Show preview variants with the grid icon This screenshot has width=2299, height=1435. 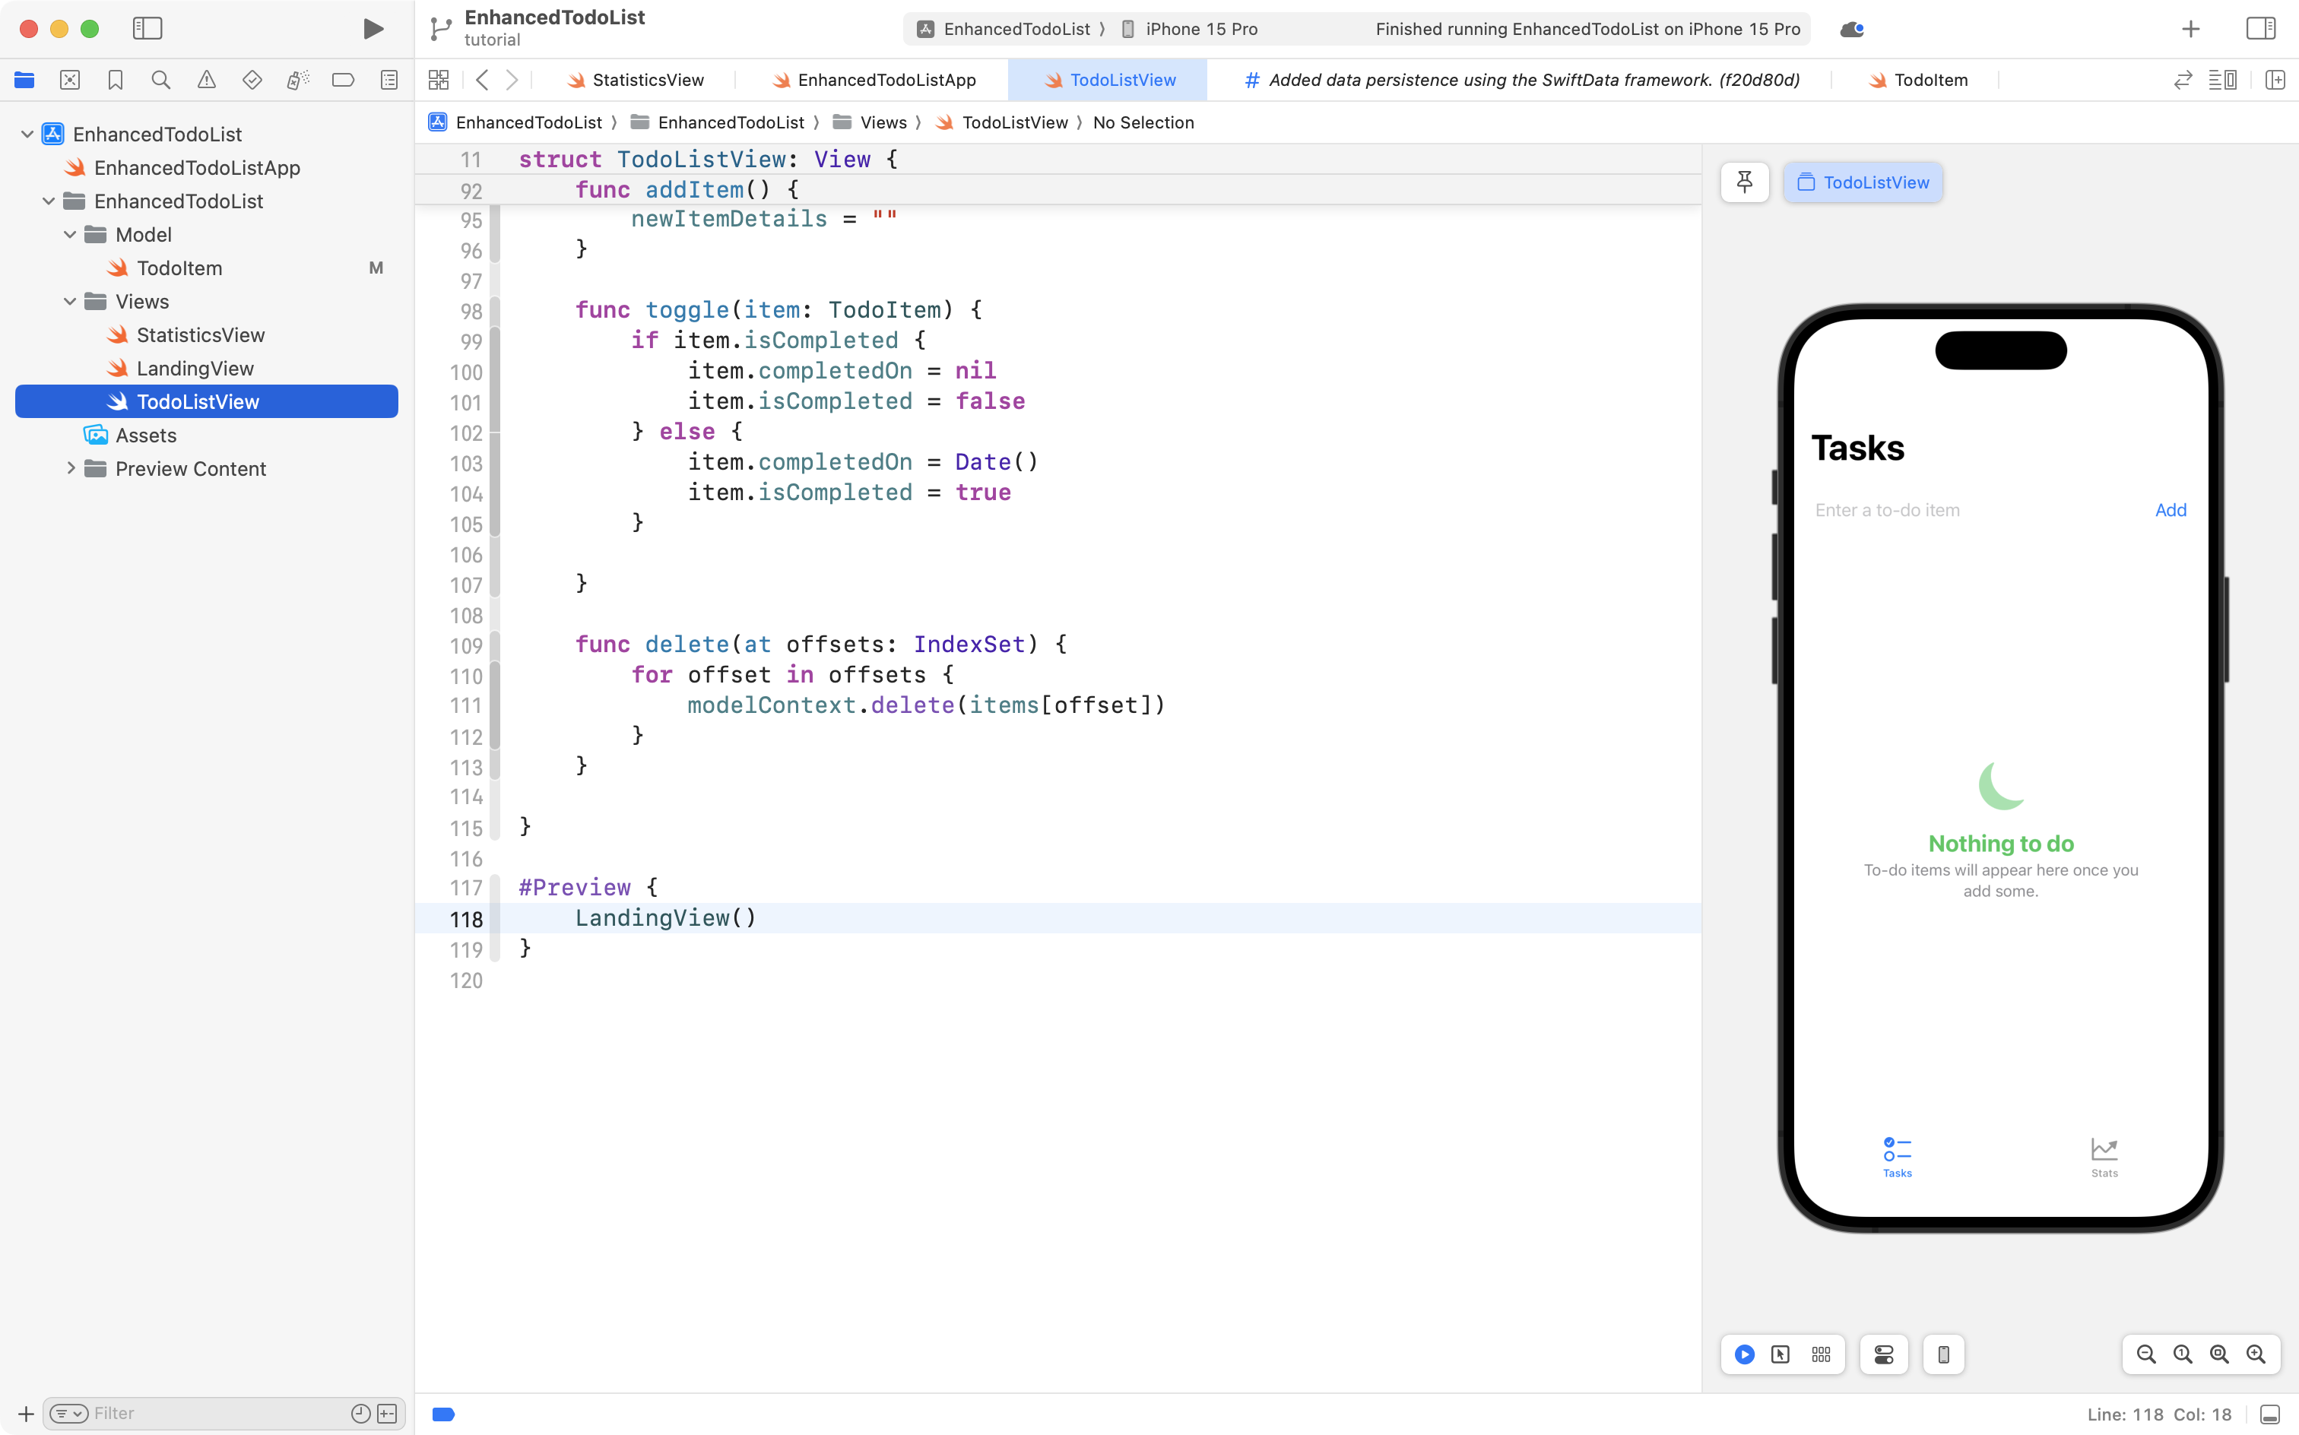tap(1821, 1354)
